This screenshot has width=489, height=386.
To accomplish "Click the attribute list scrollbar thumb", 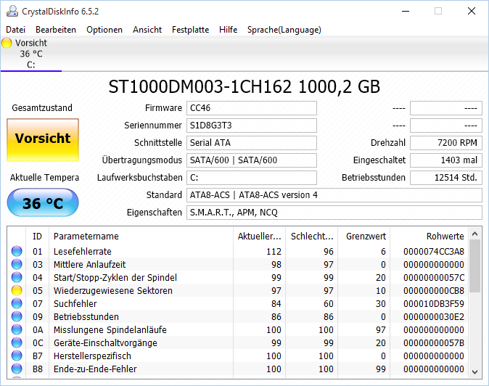I will coord(475,266).
